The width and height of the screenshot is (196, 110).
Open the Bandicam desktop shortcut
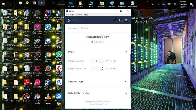tap(27, 97)
